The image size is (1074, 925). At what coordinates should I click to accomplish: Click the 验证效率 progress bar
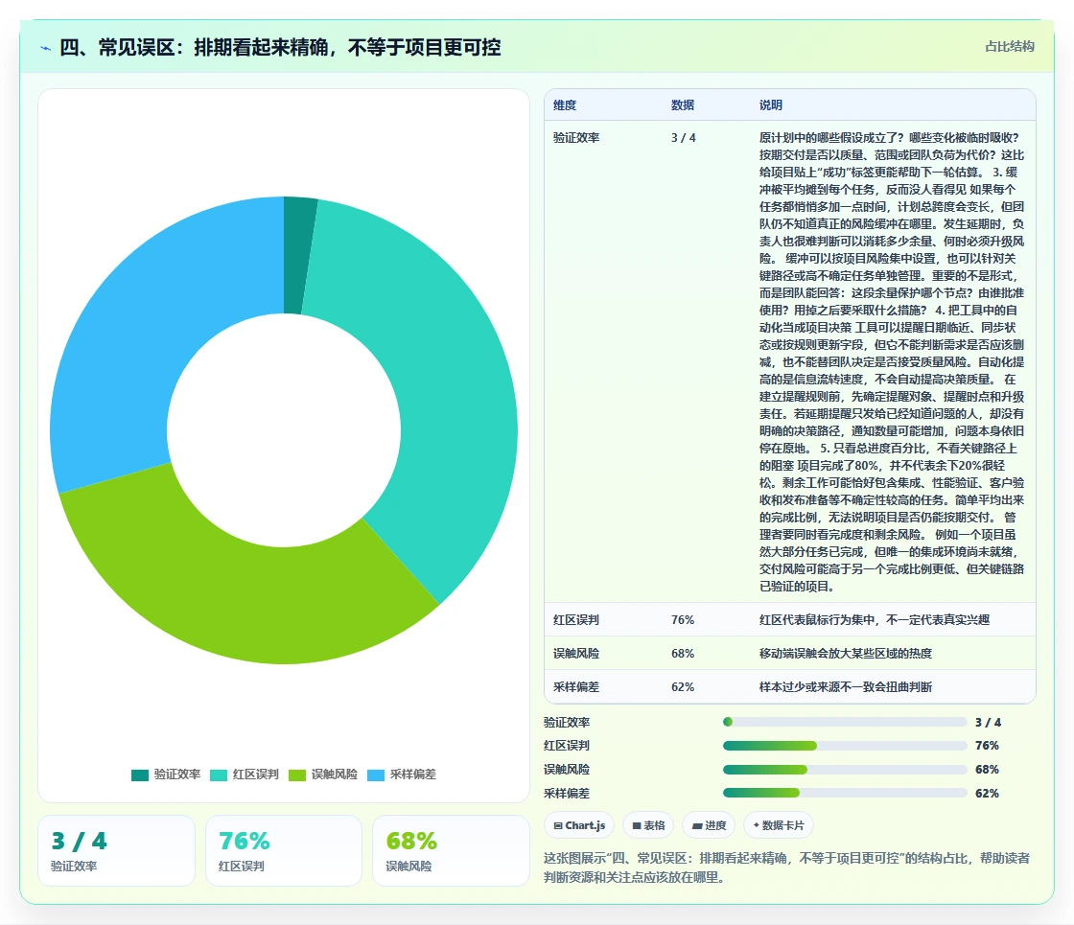click(845, 722)
